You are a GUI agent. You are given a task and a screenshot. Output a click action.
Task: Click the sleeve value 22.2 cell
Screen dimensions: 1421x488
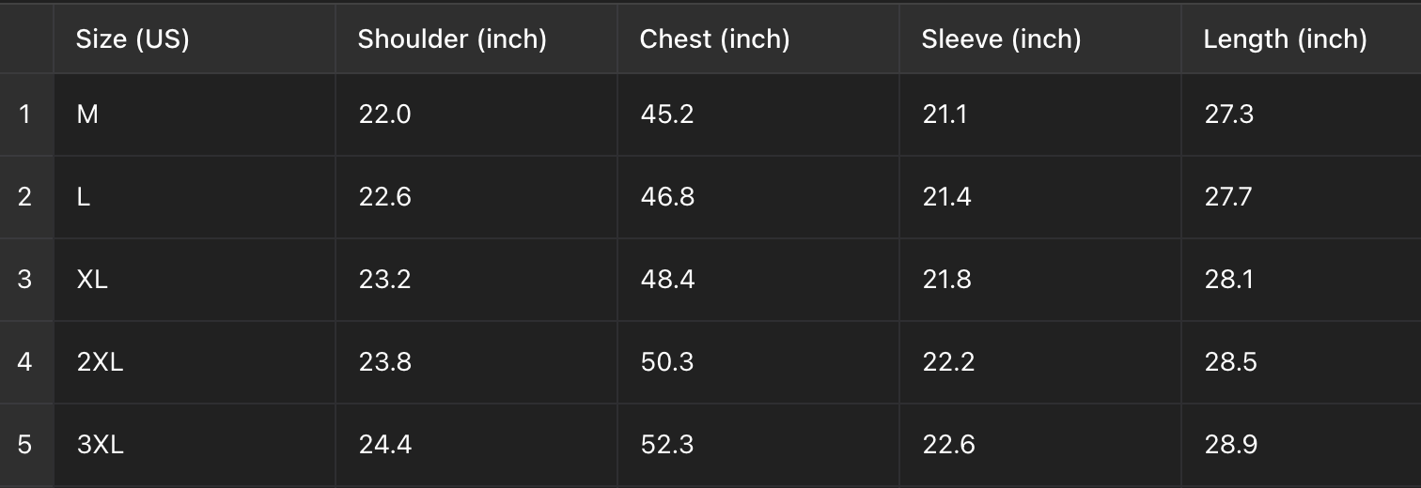(1040, 362)
